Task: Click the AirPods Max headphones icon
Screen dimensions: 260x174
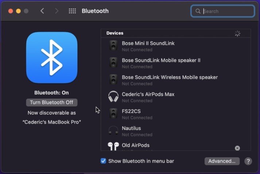Action: point(113,97)
